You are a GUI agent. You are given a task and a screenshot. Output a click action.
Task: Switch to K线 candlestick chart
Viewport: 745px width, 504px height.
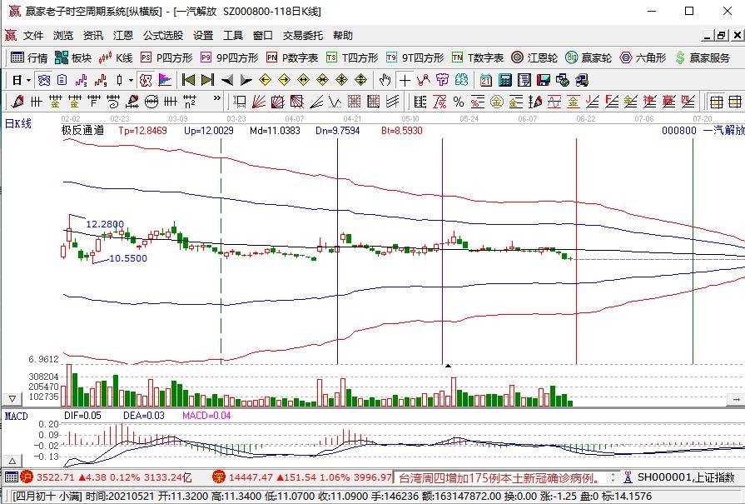tap(116, 57)
